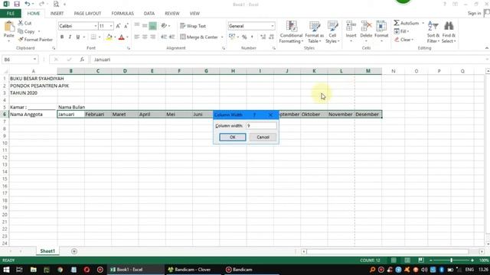Toggle Align Right
Image resolution: width=490 pixels, height=275 pixels.
coord(152,37)
